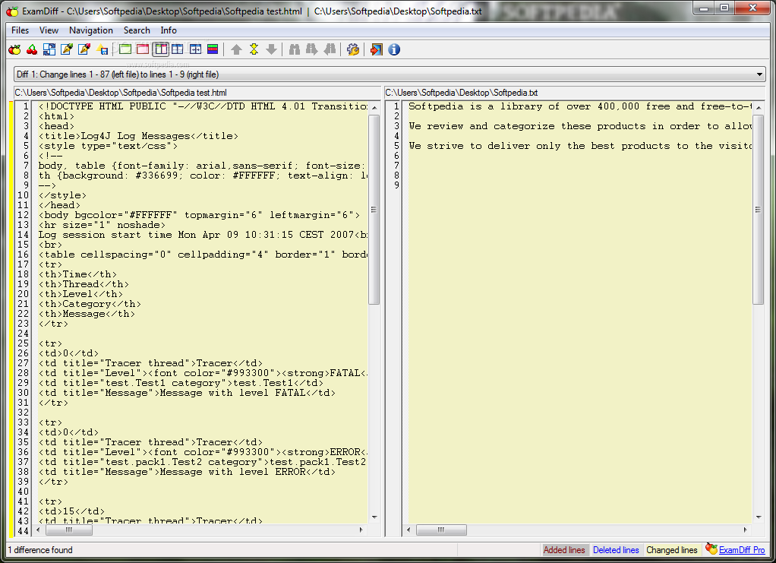Click line 38 Message with level ERROR
Viewport: 776px width, 563px height.
pos(187,472)
